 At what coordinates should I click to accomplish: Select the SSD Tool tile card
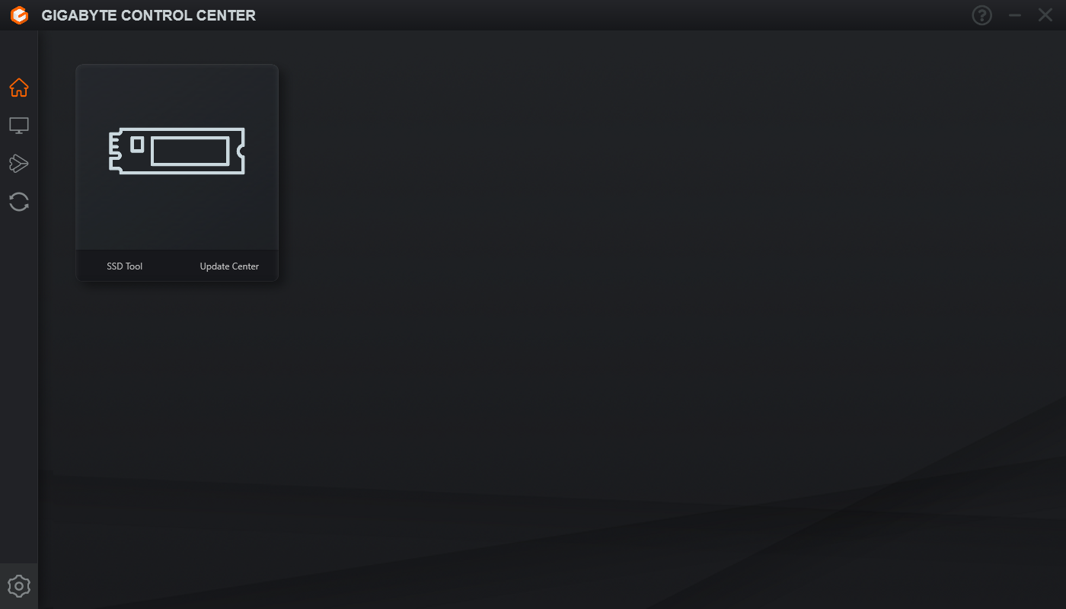[x=177, y=173]
